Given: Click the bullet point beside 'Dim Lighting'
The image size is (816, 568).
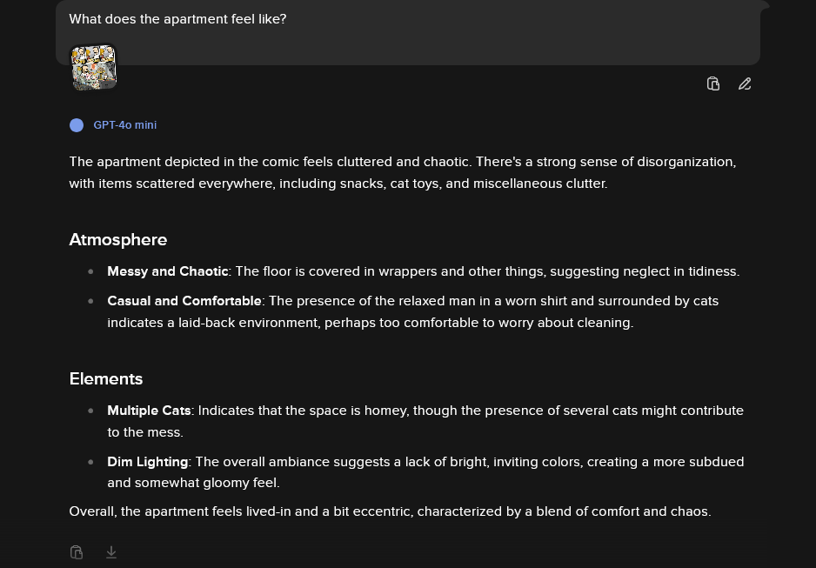Looking at the screenshot, I should (x=90, y=462).
